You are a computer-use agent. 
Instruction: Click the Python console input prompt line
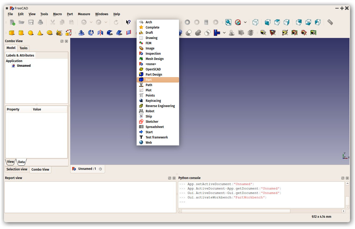click(x=262, y=202)
